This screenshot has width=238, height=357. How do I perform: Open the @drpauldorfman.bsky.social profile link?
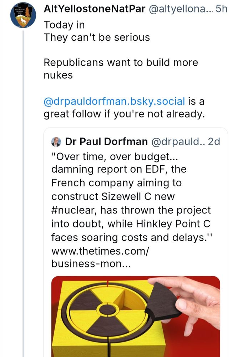click(113, 101)
